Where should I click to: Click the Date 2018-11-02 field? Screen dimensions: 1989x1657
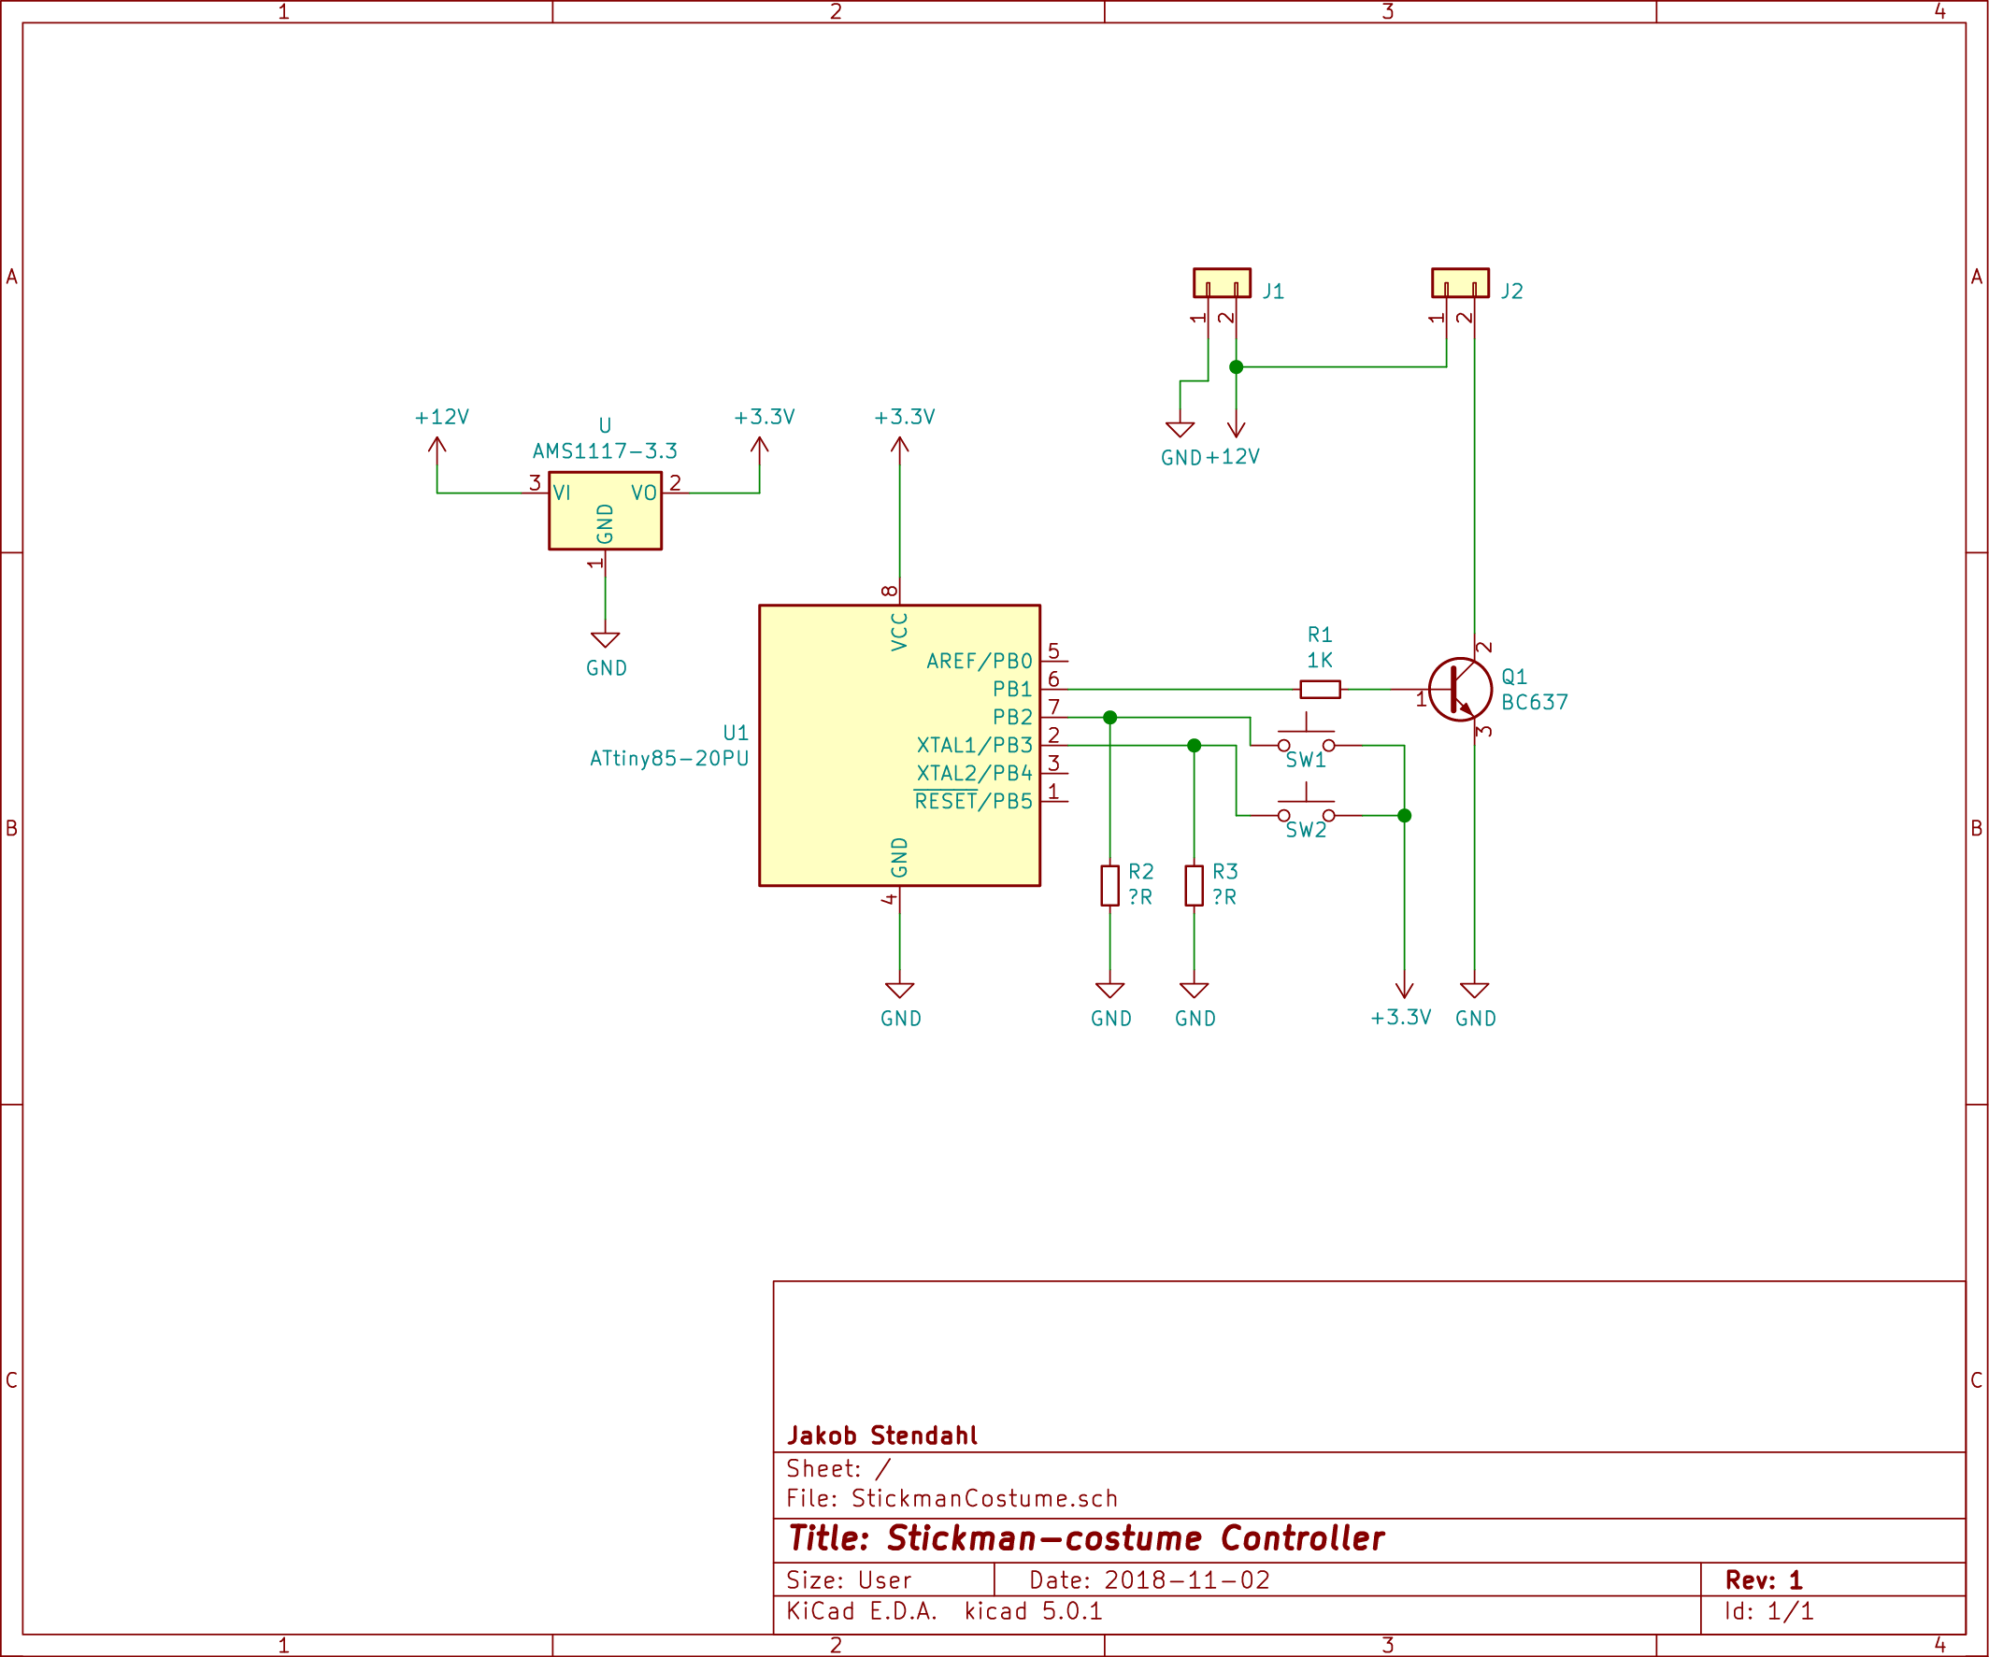pos(1149,1579)
